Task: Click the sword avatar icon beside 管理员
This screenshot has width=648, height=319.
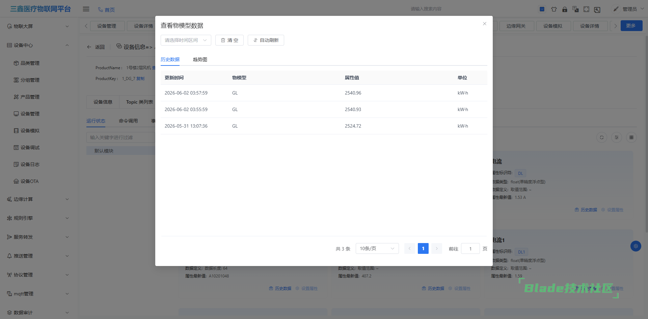Action: tap(616, 9)
